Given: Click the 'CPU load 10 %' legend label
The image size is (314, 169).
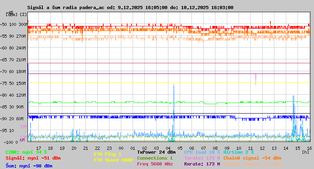Looking at the screenshot, I should (202, 152).
